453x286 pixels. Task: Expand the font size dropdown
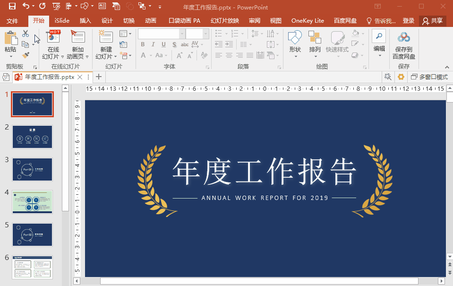(x=205, y=34)
